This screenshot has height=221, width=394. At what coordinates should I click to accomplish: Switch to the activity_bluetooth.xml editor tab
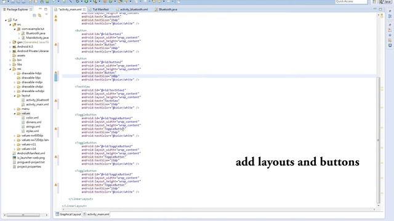[132, 9]
